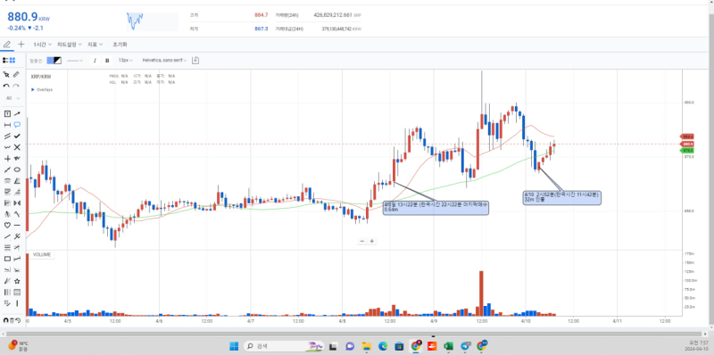The width and height of the screenshot is (714, 355).
Task: Toggle bold text formatting
Action: pos(107,61)
